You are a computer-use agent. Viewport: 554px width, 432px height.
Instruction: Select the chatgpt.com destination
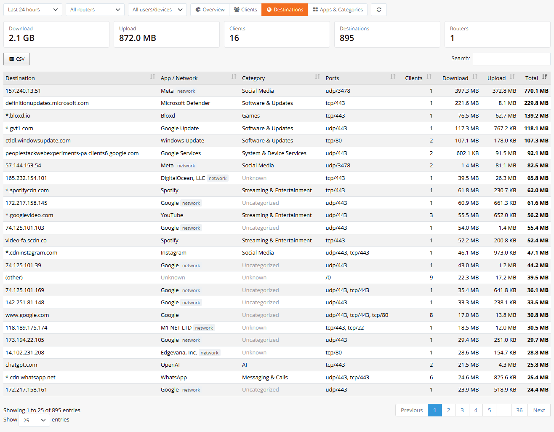pos(21,365)
